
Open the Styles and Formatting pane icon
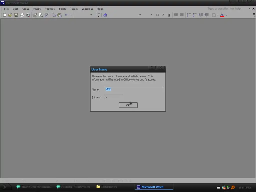pos(105,15)
